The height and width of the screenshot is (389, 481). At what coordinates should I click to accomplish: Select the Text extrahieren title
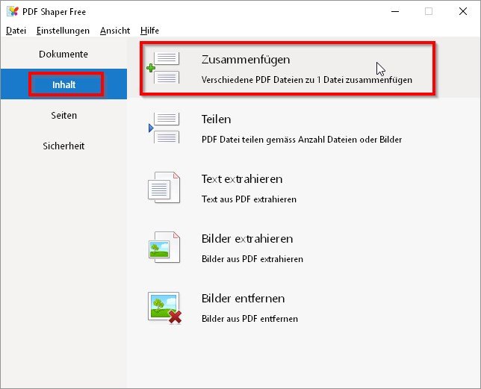pos(242,179)
